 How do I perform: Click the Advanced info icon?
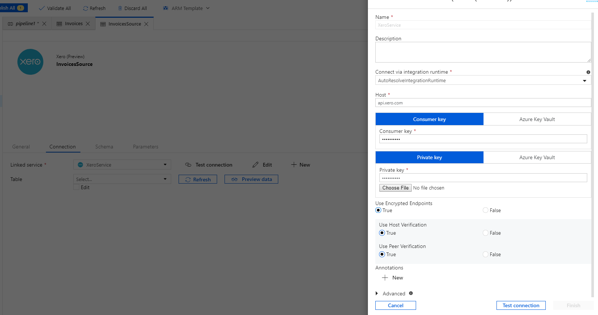tap(411, 293)
